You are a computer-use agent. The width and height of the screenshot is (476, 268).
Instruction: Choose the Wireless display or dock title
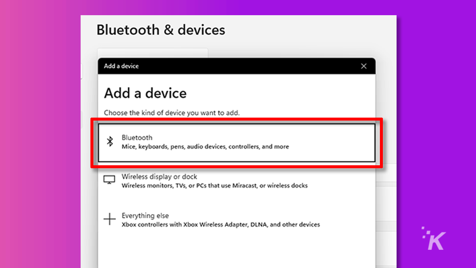159,177
